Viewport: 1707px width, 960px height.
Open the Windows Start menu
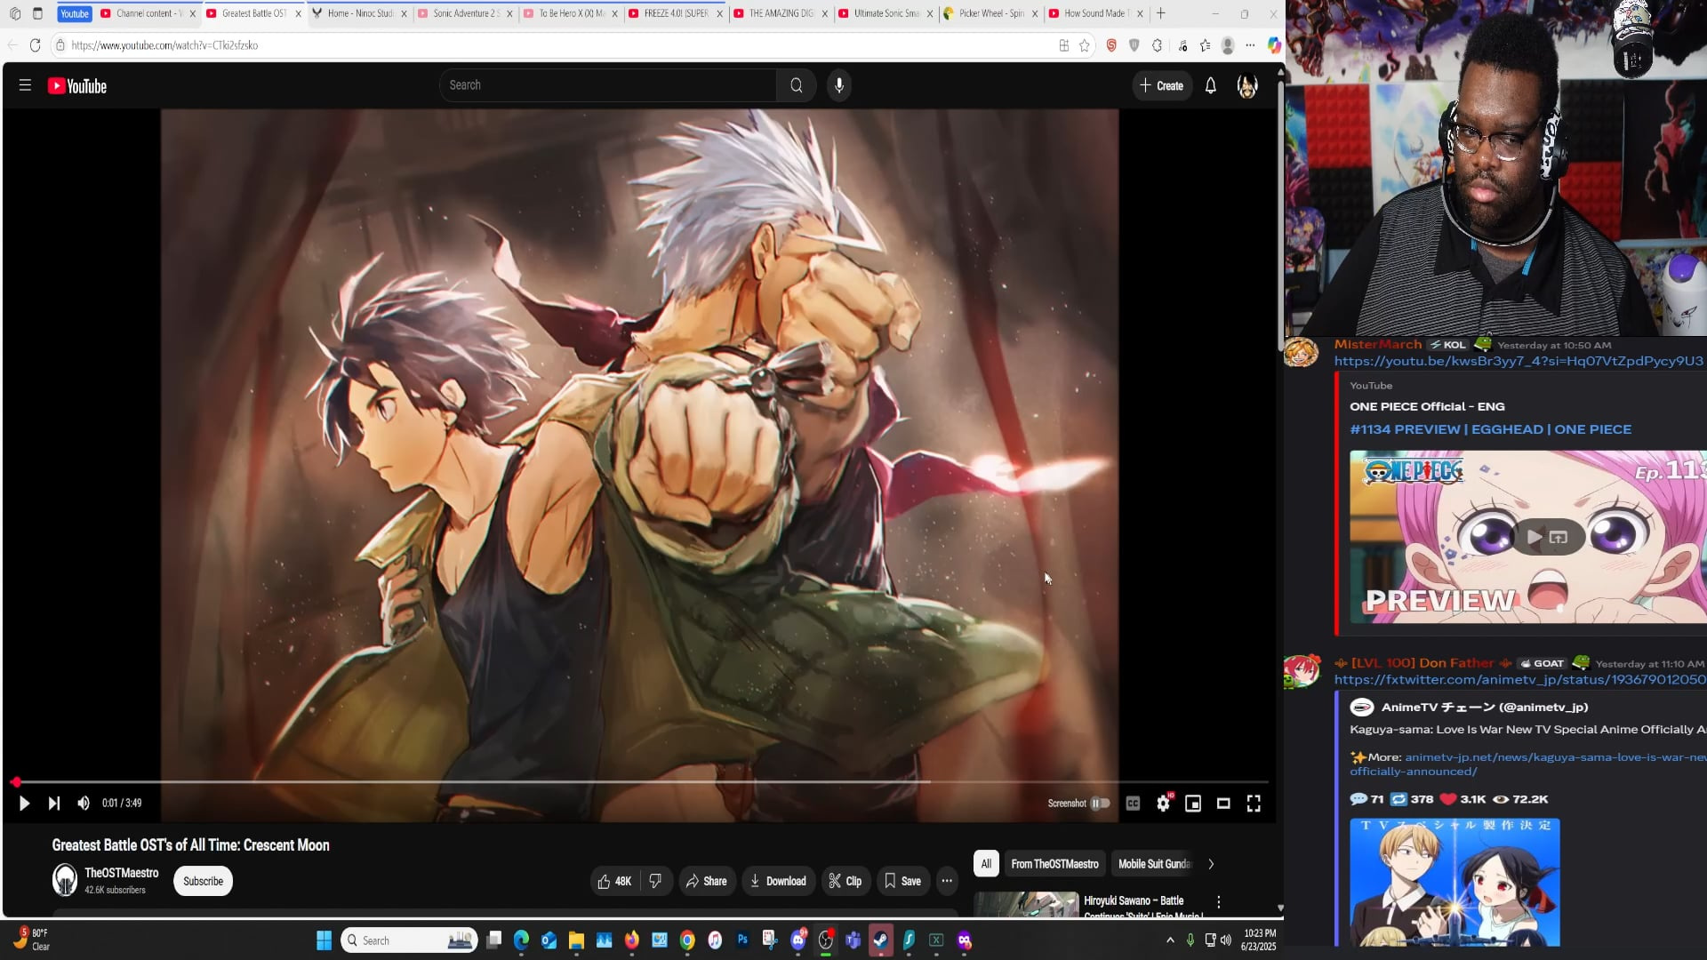(x=324, y=940)
